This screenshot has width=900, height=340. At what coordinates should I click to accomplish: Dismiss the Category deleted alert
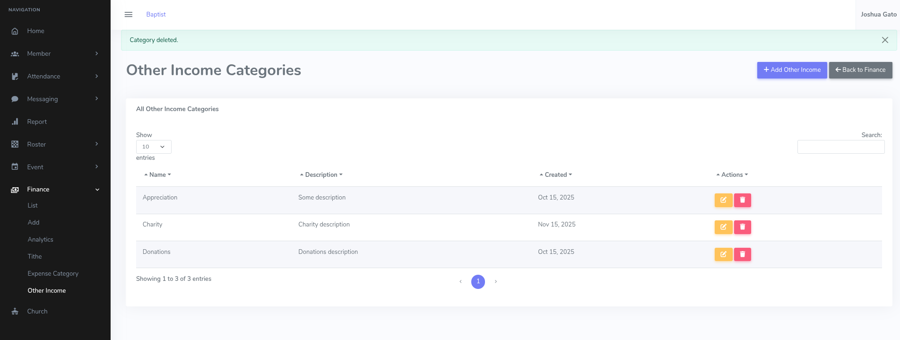click(885, 40)
